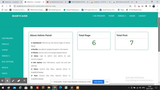This screenshot has width=160, height=90.
Task: Show hidden system tray icons
Action: [129, 88]
